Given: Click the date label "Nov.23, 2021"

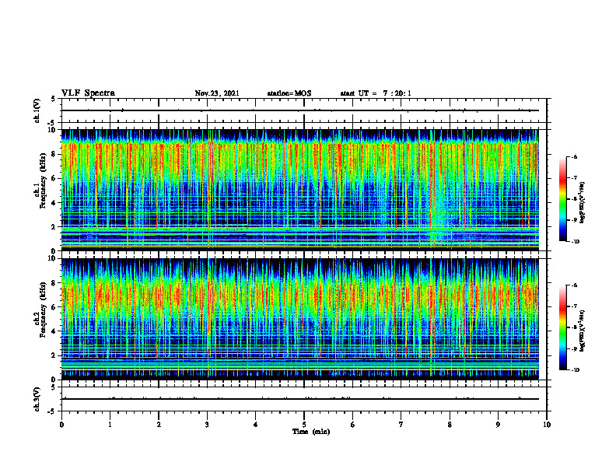Looking at the screenshot, I should (217, 93).
